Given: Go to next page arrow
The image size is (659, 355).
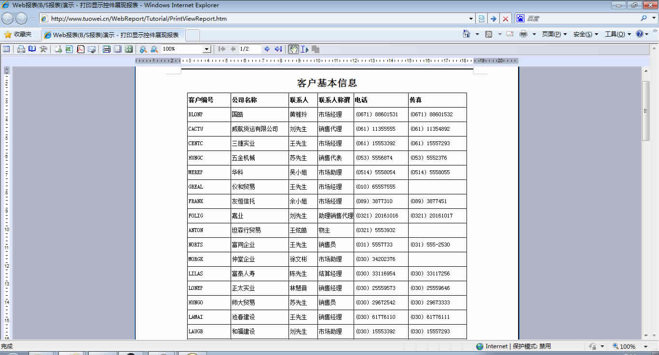Looking at the screenshot, I should [x=267, y=49].
